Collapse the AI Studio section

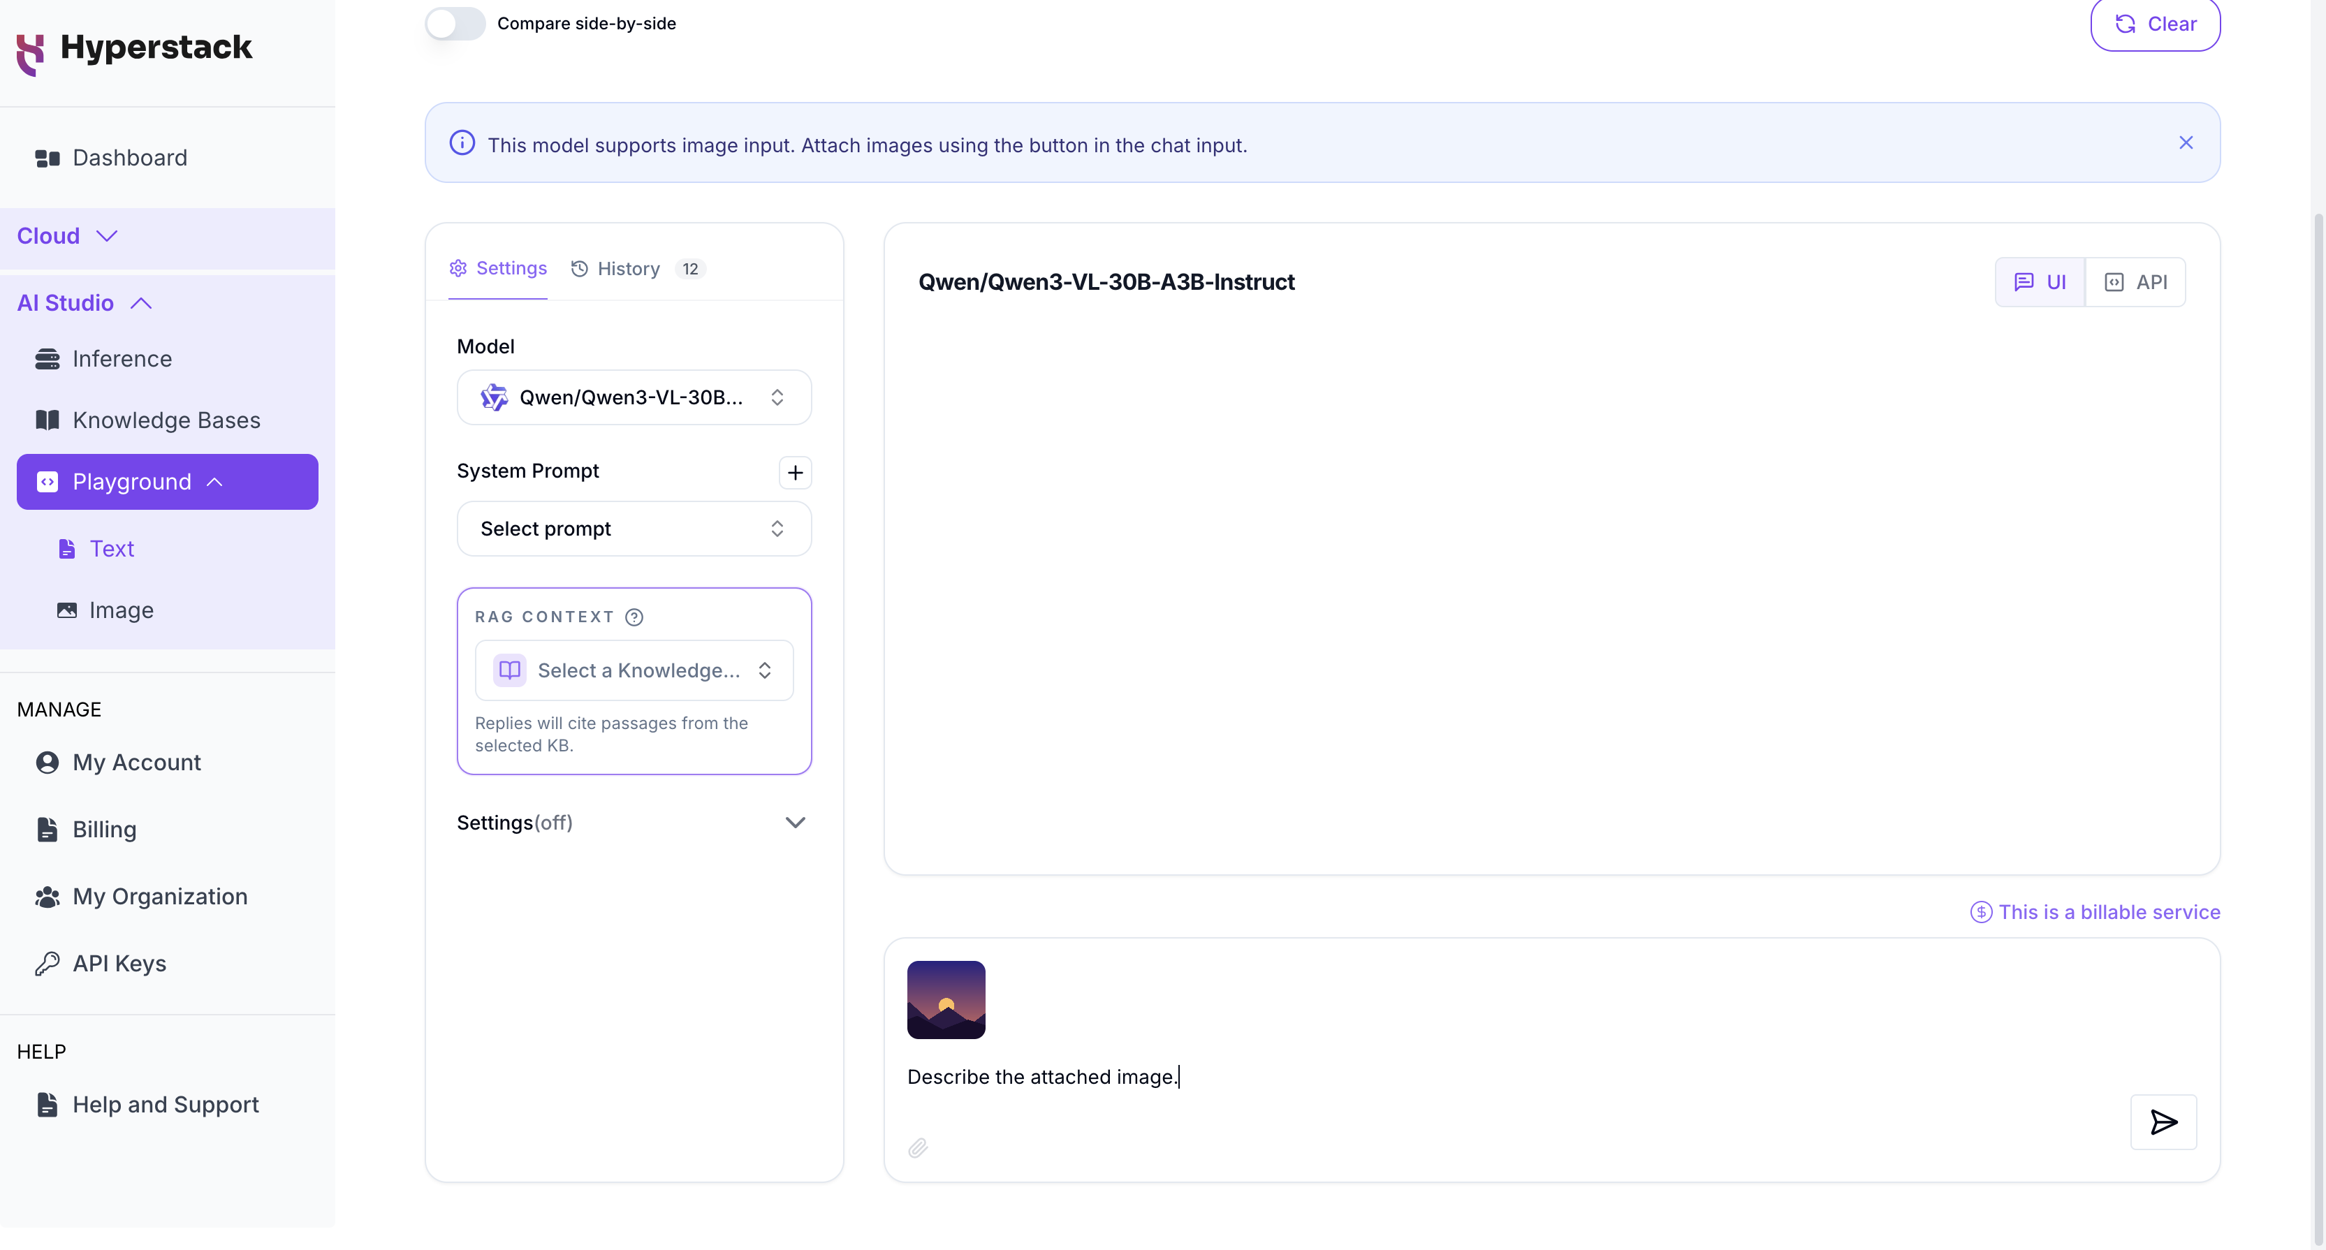[85, 302]
